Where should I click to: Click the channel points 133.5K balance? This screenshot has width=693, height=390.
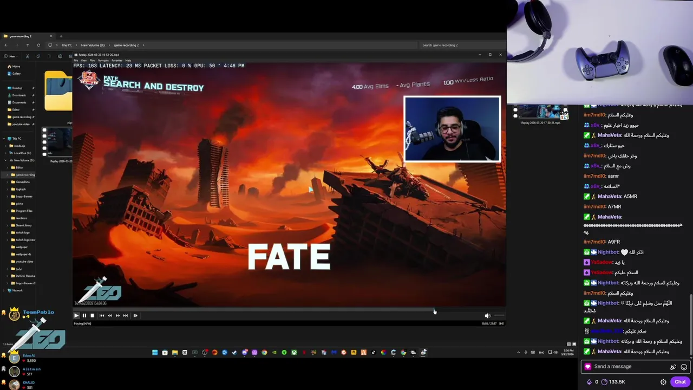pos(613,382)
